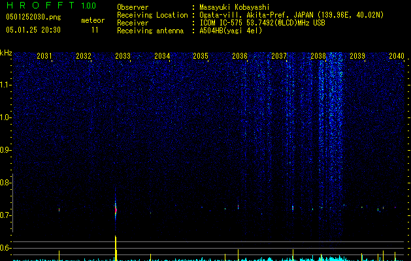Click the 1.1 kHz frequency axis label
The width and height of the screenshot is (411, 261).
(6, 85)
